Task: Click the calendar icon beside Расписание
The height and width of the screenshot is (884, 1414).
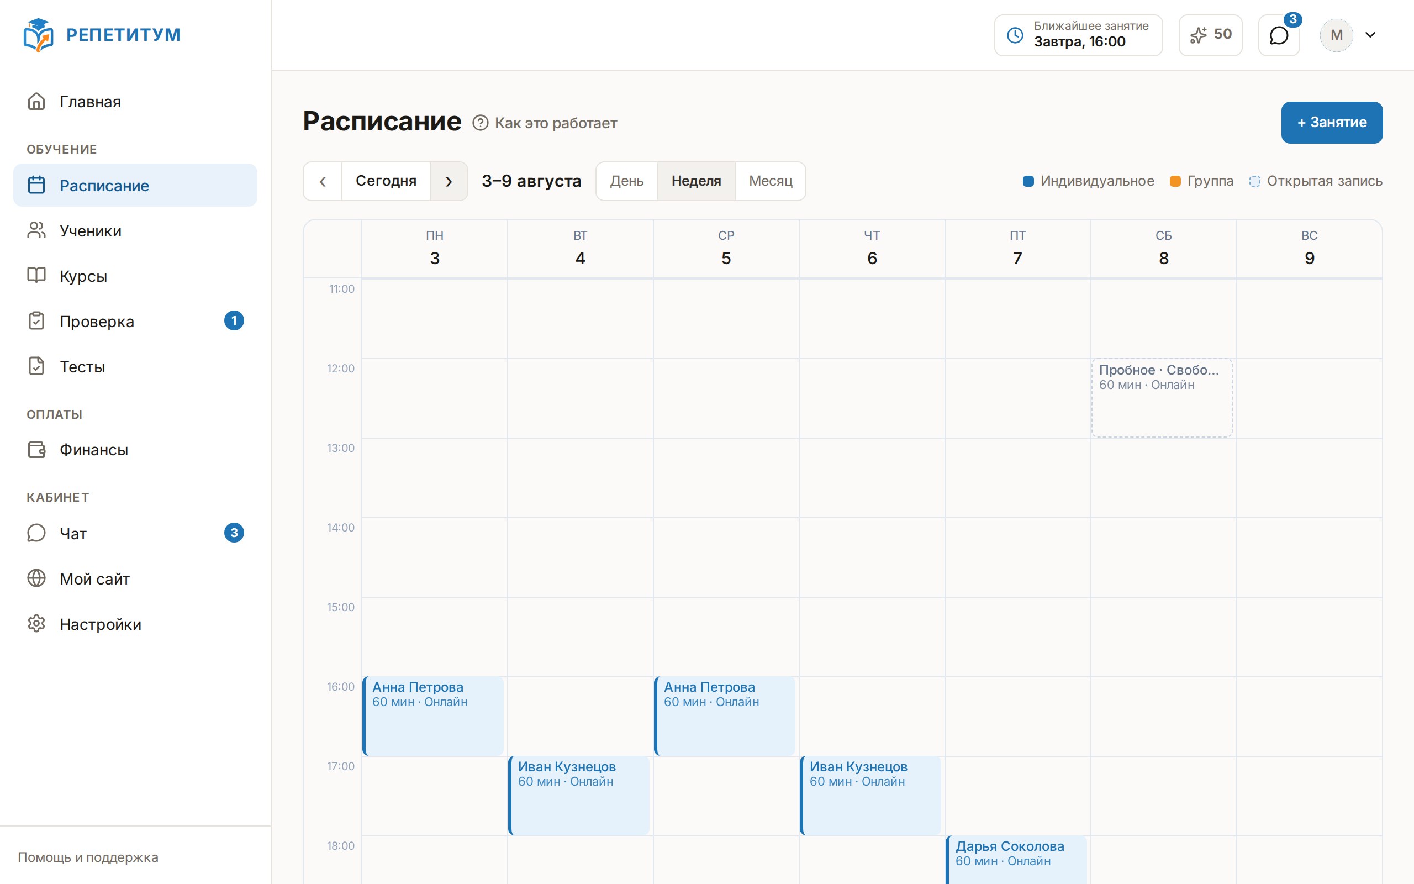Action: tap(36, 185)
